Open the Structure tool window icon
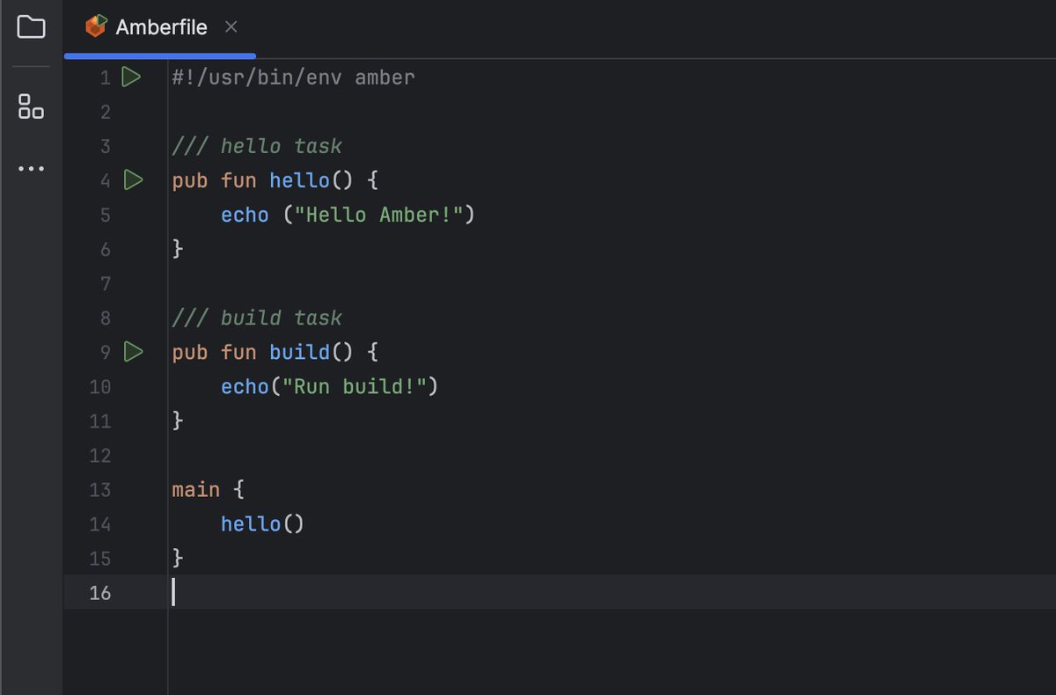1056x695 pixels. tap(31, 106)
